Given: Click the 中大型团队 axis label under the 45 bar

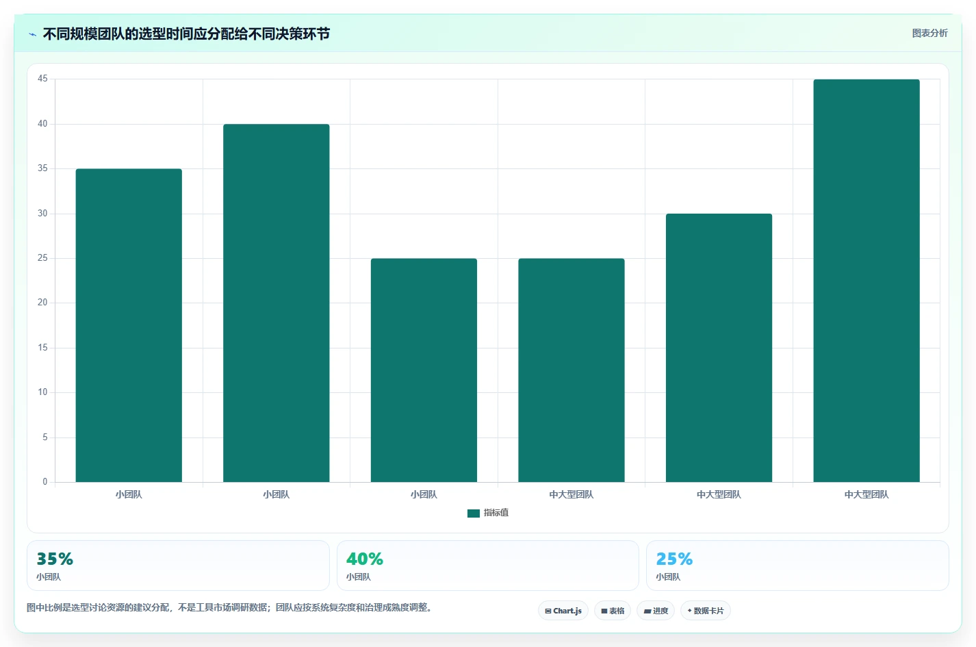Looking at the screenshot, I should click(x=866, y=494).
